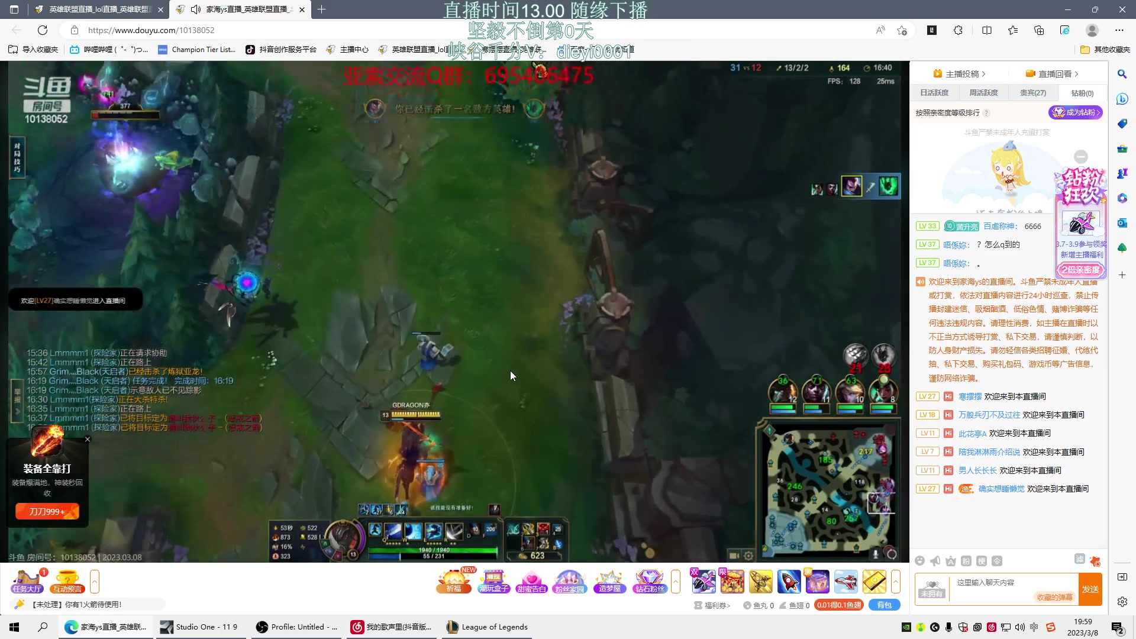Image resolution: width=1136 pixels, height=639 pixels.
Task: Open Outlook in Edge sidebar
Action: click(x=1122, y=223)
